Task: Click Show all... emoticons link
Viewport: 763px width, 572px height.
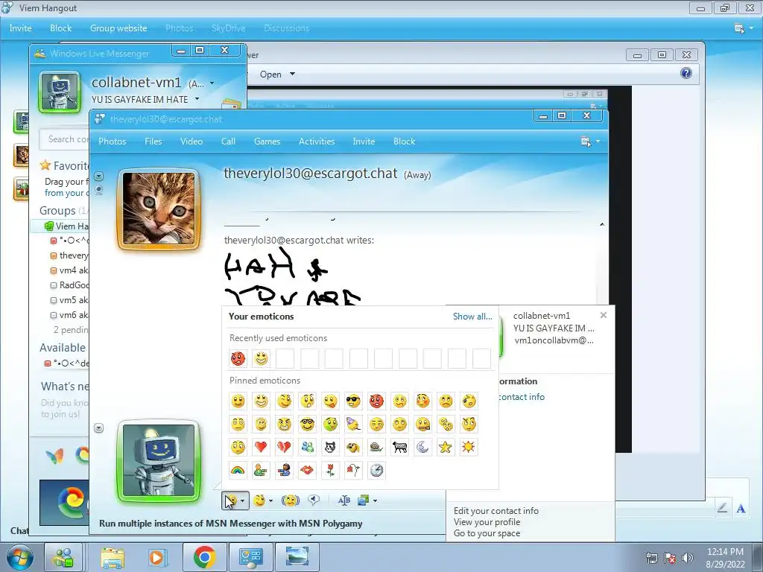Action: click(x=472, y=316)
